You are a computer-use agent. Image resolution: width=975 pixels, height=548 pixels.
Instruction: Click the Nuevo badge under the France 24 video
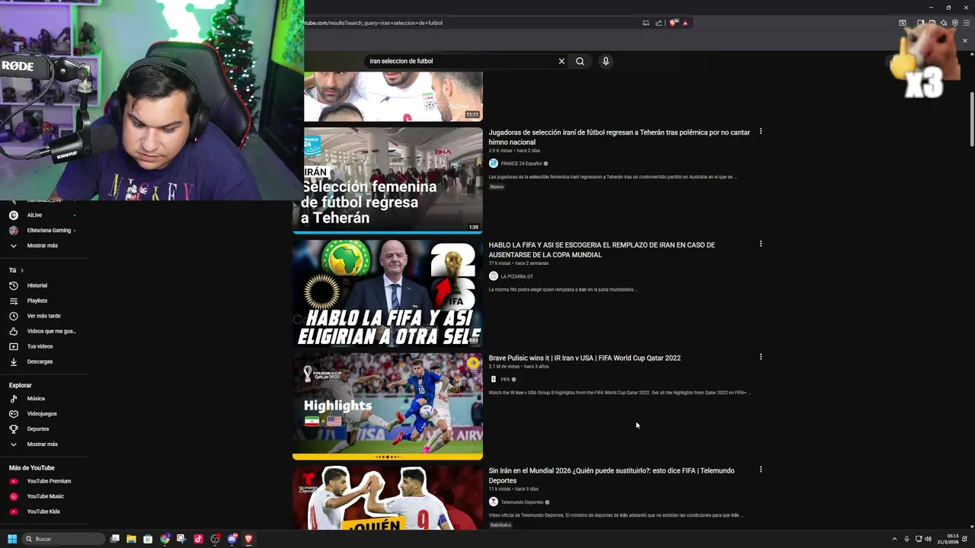(497, 186)
